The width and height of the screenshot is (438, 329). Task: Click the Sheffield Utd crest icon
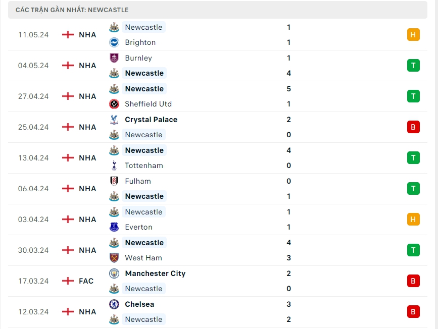pyautogui.click(x=114, y=104)
